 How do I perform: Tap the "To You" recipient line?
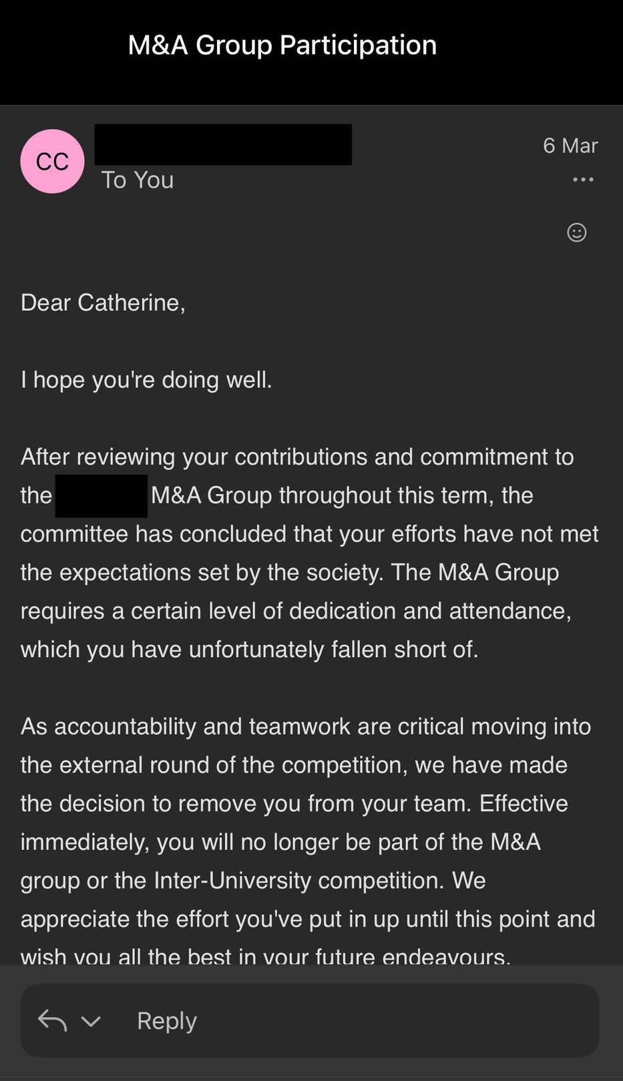point(138,180)
